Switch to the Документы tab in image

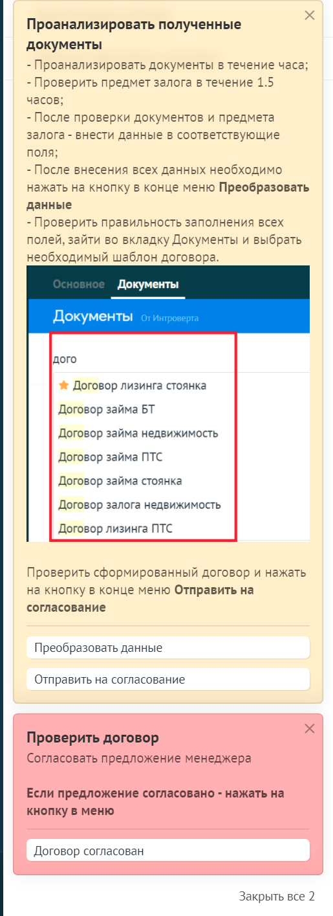pos(148,284)
